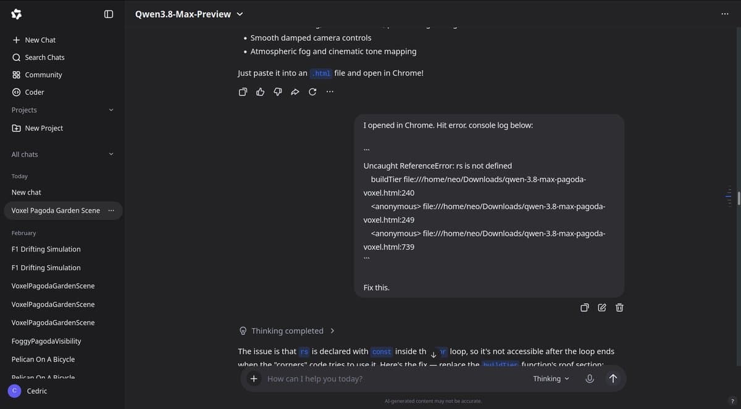Click the 'AI-generated content may not be accurate' notice
Screen dimensions: 741x409
coord(433,401)
